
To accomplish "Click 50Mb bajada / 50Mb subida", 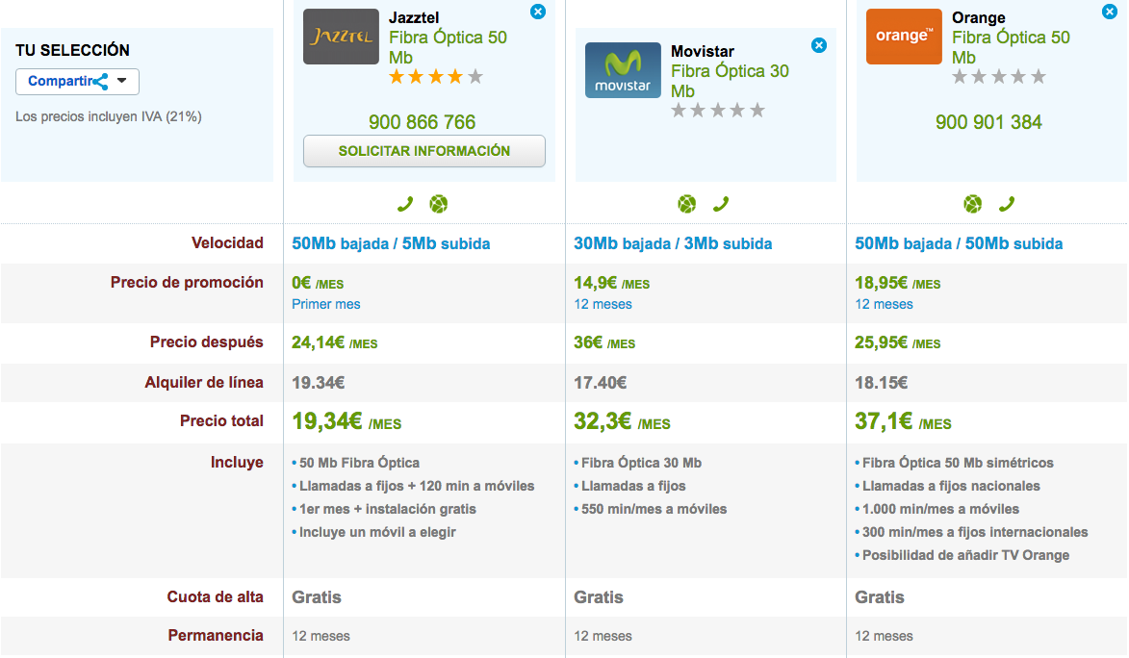I will pos(959,244).
